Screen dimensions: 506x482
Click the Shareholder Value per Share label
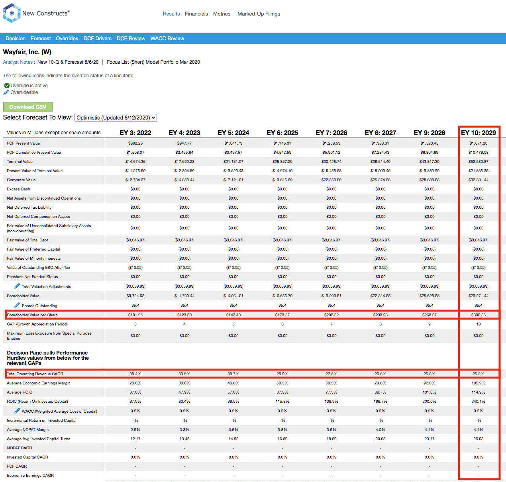[x=32, y=315]
